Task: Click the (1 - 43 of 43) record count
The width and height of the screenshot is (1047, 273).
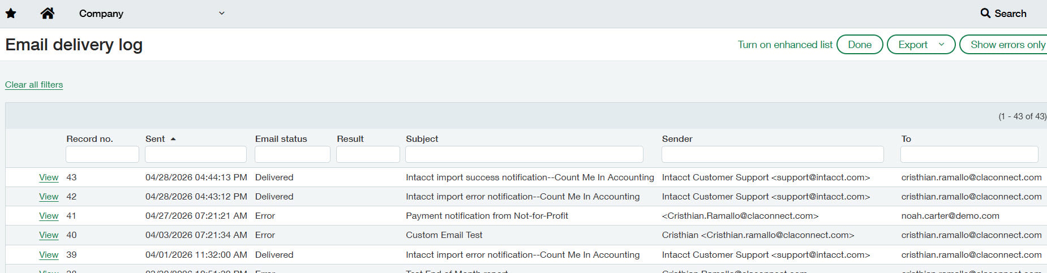Action: click(x=1022, y=116)
